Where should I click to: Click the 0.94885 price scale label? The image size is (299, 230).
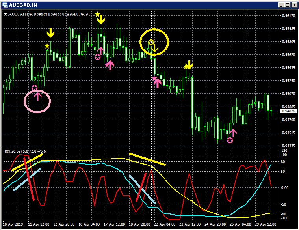click(288, 107)
